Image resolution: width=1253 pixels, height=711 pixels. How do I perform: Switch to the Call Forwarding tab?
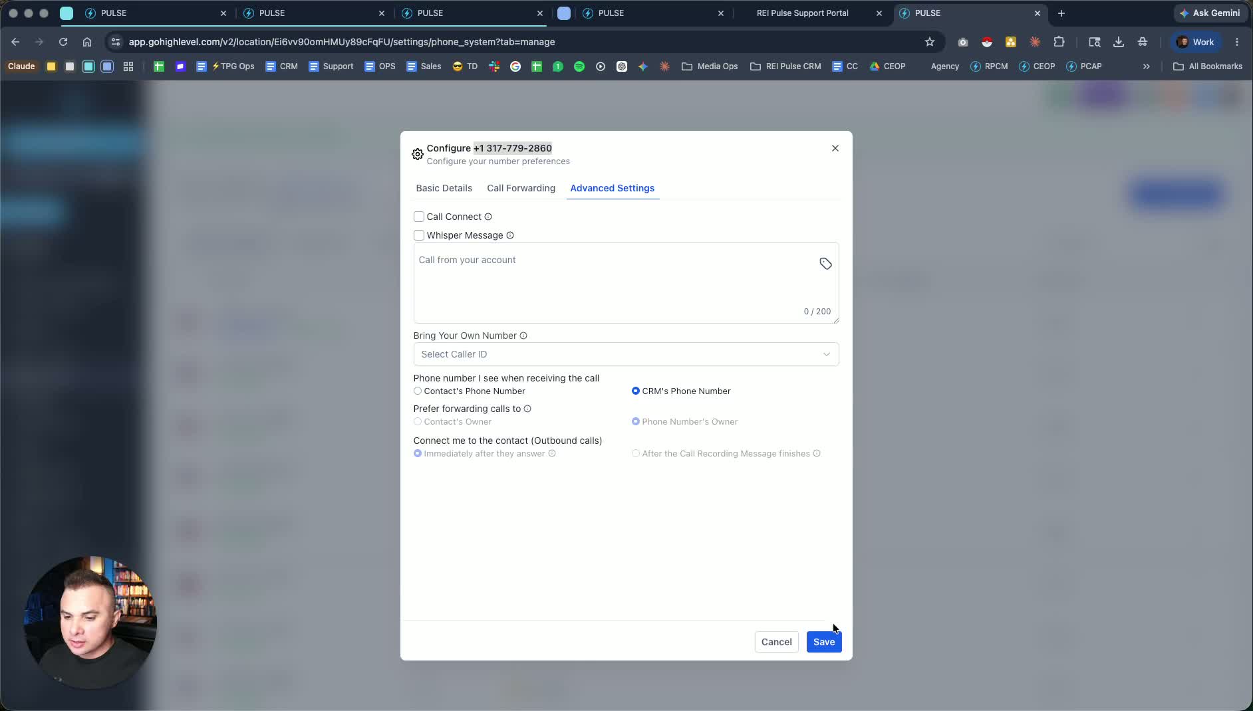point(521,188)
